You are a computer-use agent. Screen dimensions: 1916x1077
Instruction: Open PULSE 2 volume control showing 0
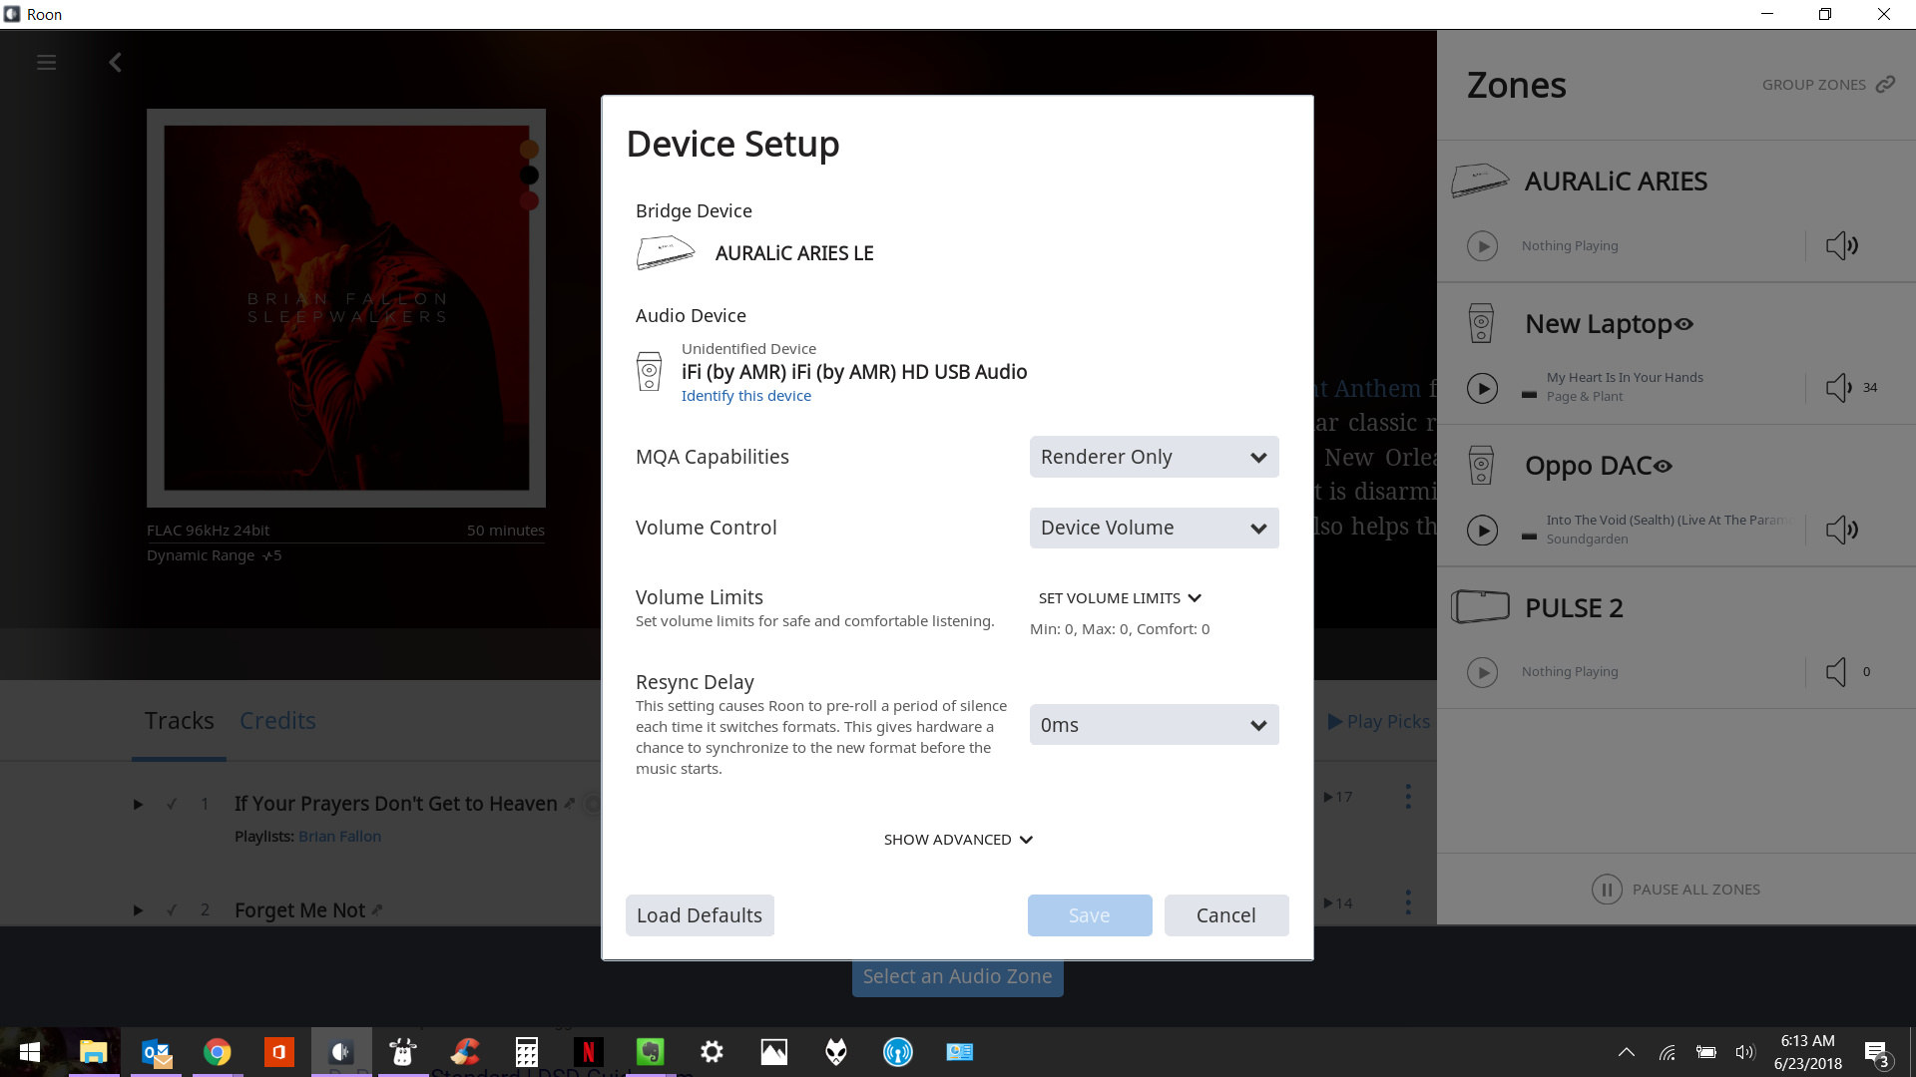coord(1848,672)
